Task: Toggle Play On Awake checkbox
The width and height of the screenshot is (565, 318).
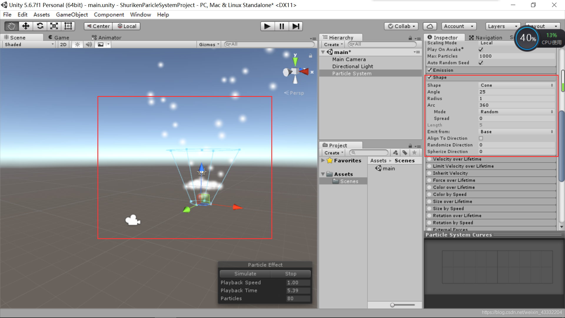Action: (x=481, y=49)
